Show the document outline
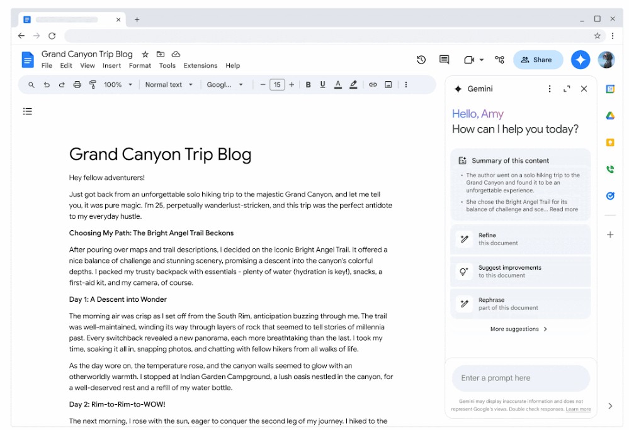The height and width of the screenshot is (430, 629). pos(27,111)
